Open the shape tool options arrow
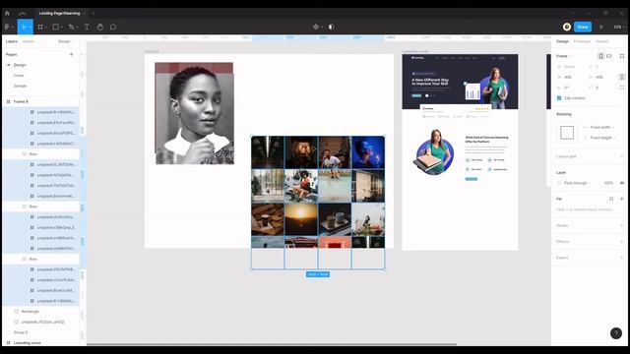This screenshot has height=354, width=630. coord(62,28)
